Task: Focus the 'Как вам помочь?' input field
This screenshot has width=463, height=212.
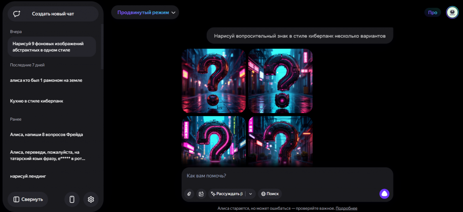Action: point(287,176)
